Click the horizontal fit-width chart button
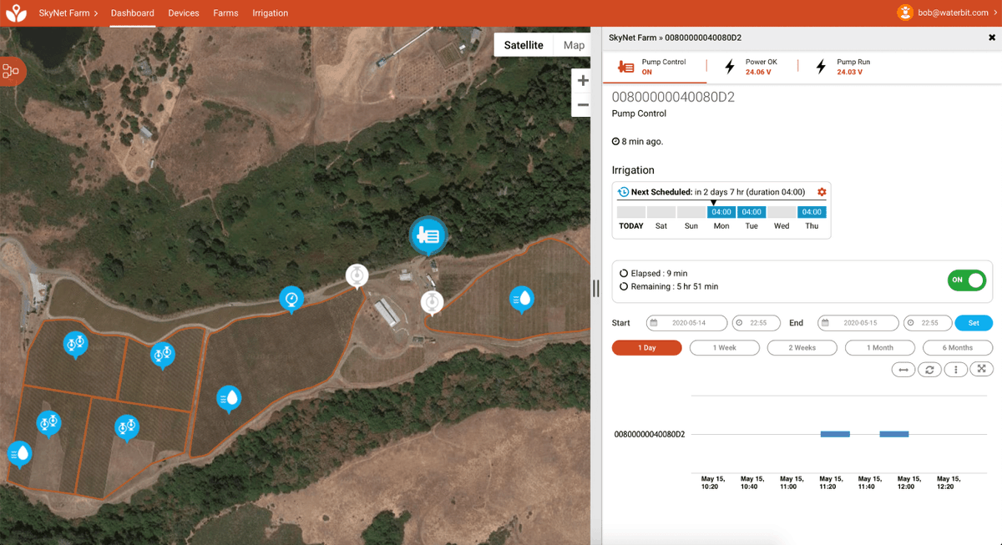 903,370
